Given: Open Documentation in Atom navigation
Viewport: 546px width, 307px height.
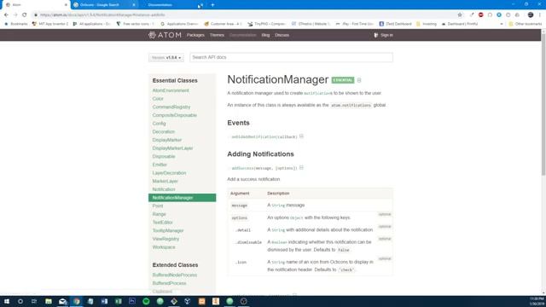Looking at the screenshot, I should 242,35.
